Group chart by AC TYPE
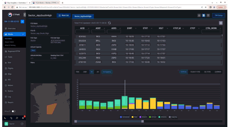This screenshot has width=229, height=127. pyautogui.click(x=207, y=72)
